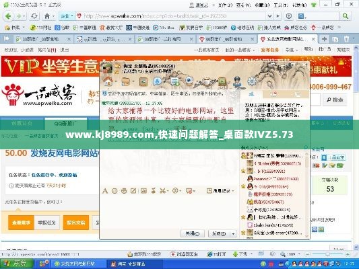Viewport: 359px width, 269px height.
Task: Open the download status bar dropdown arrow
Action: (x=251, y=254)
